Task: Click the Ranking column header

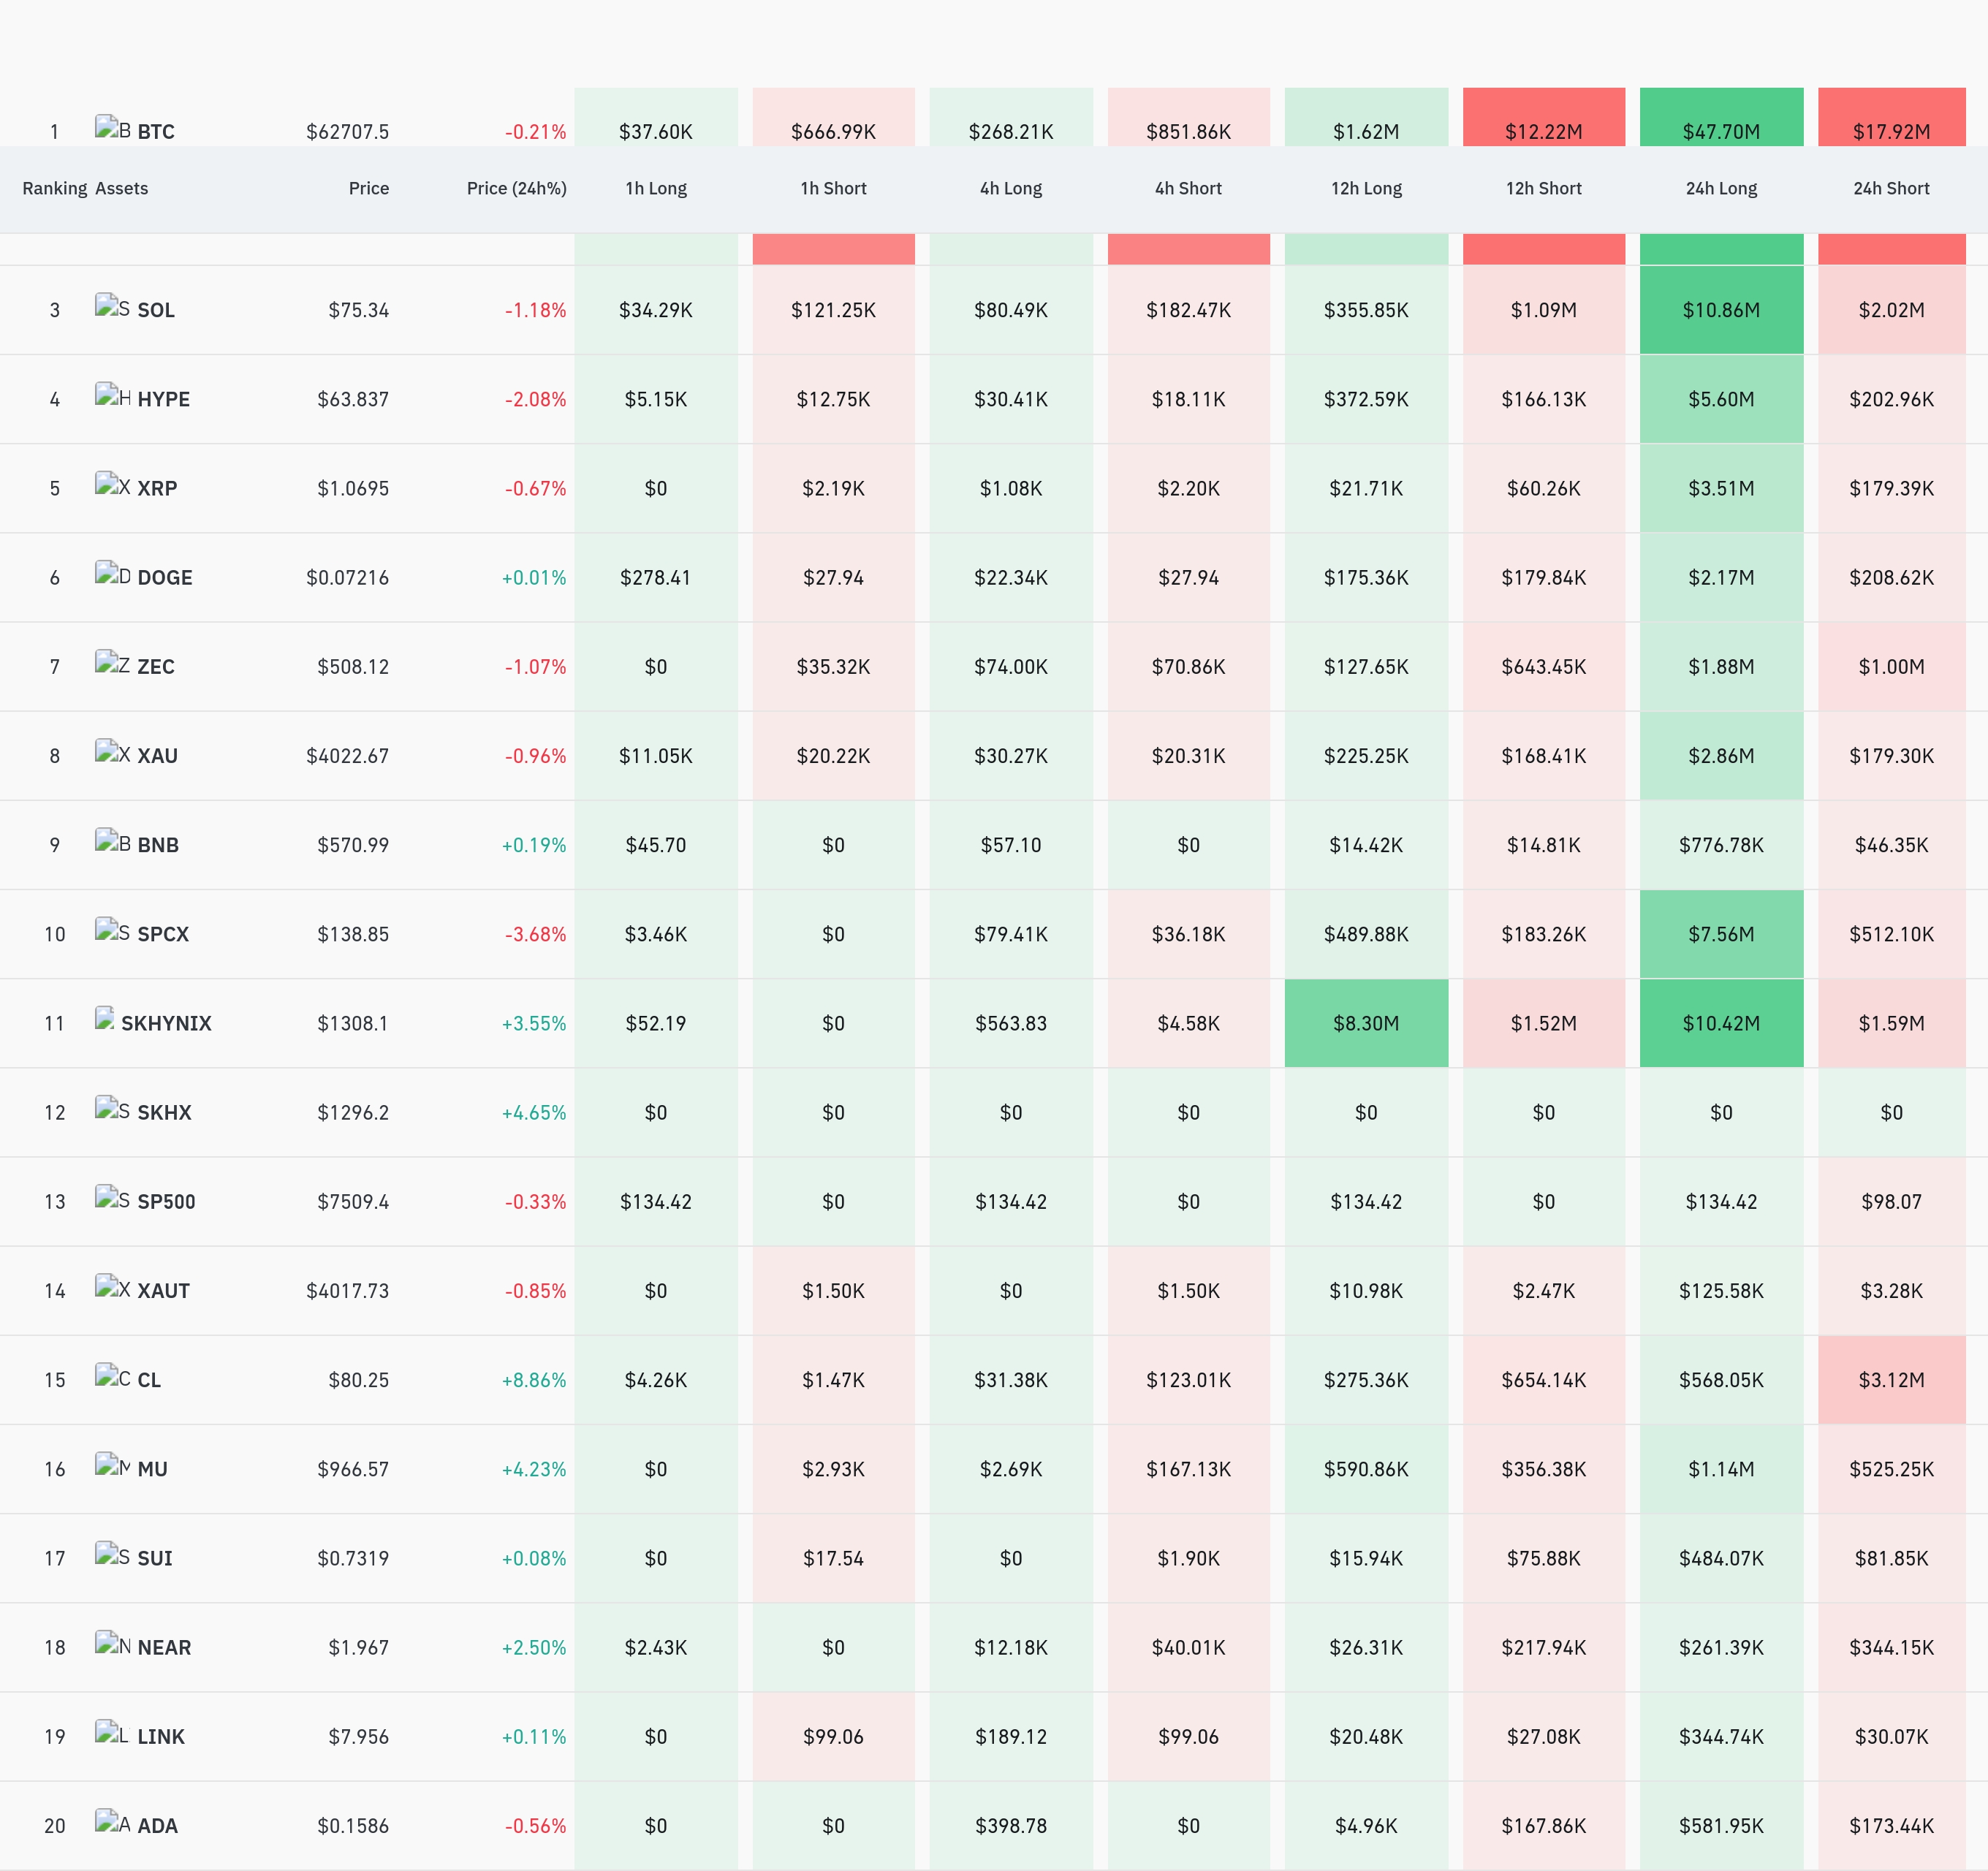Action: [55, 188]
